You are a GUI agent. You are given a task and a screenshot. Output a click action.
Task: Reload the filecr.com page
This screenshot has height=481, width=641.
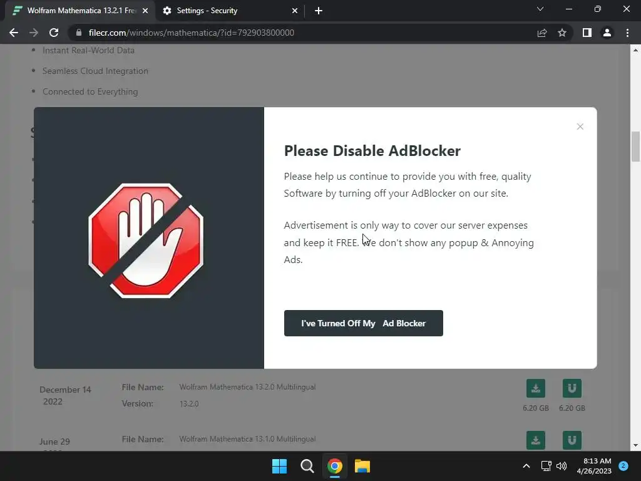54,33
